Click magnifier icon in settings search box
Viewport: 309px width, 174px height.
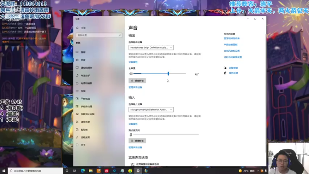pyautogui.click(x=120, y=35)
